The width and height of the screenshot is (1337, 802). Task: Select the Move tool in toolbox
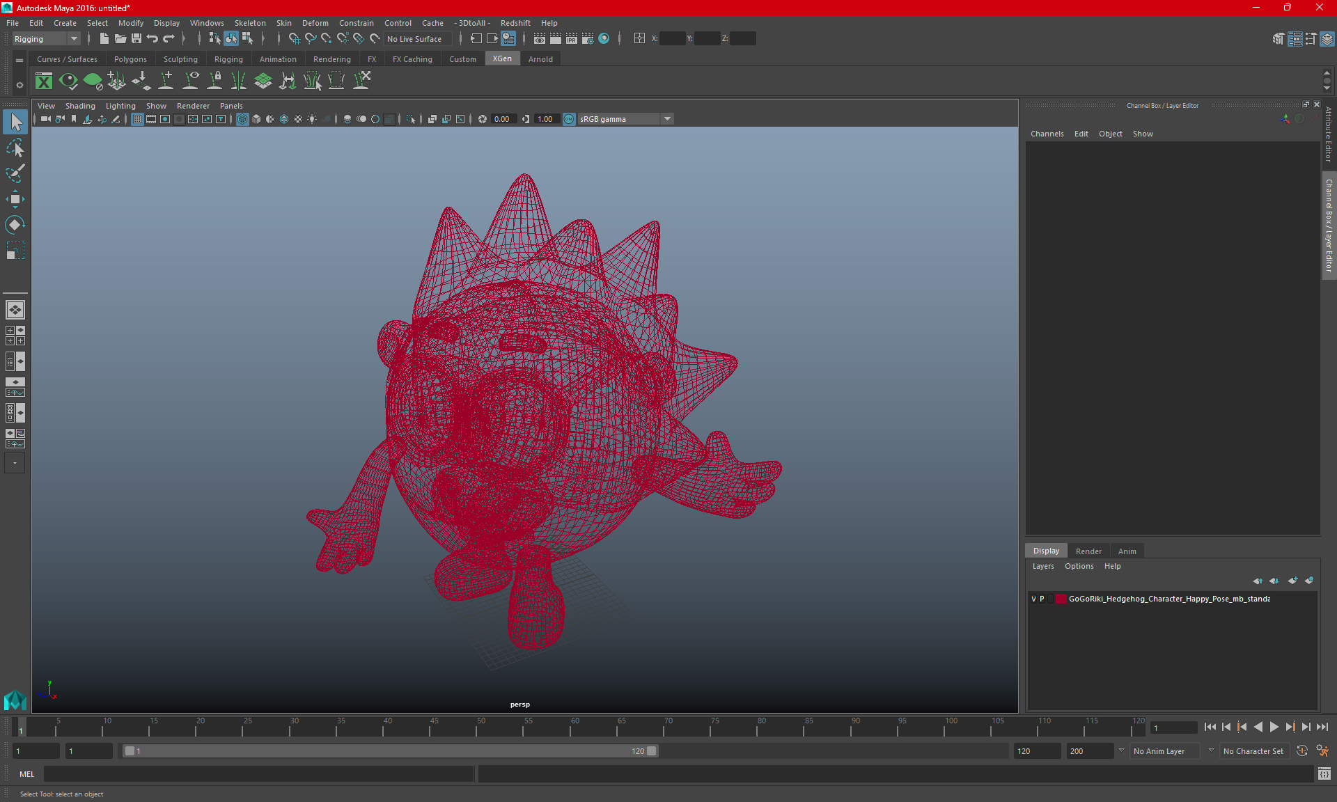point(15,199)
